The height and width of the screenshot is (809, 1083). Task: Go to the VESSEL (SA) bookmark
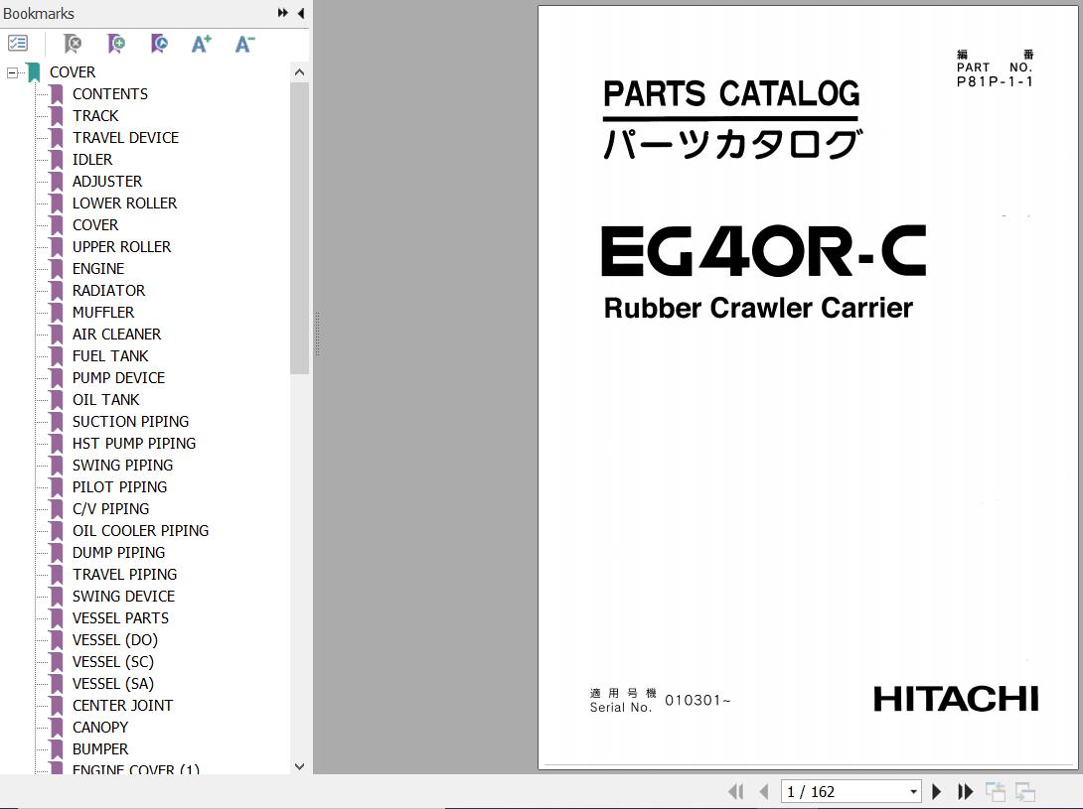(x=112, y=684)
